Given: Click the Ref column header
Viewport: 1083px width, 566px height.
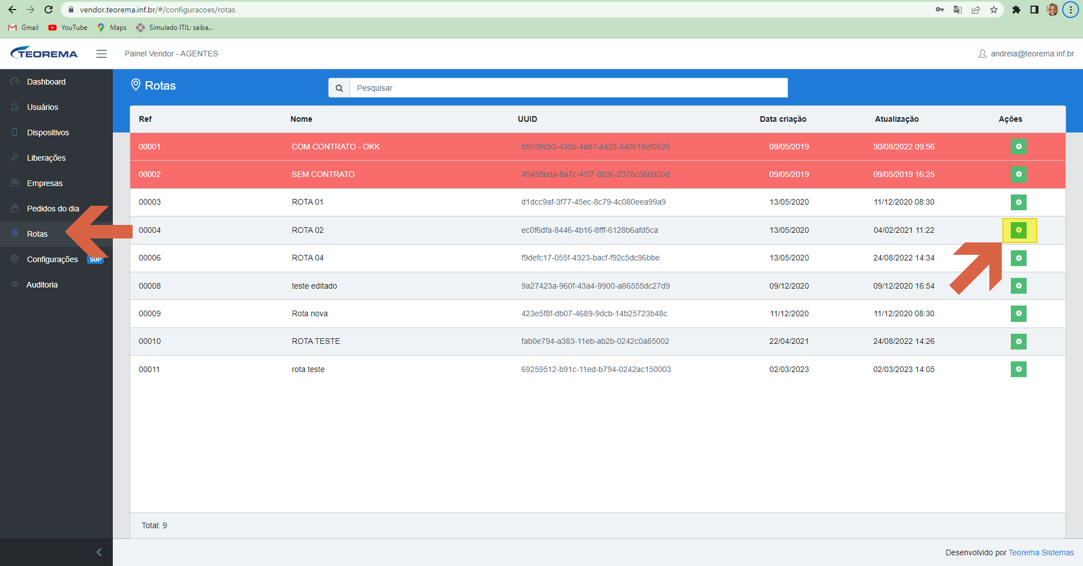Looking at the screenshot, I should pos(145,119).
